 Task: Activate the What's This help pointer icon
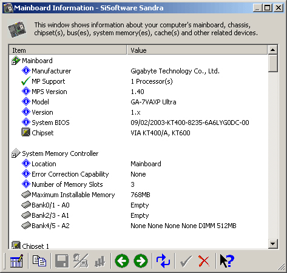[227, 261]
